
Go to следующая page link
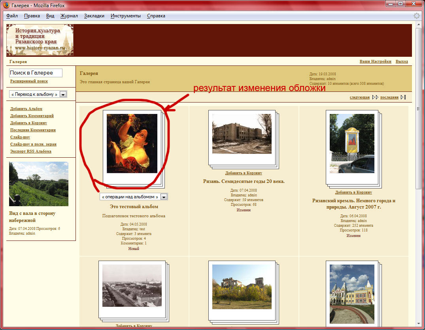click(x=360, y=97)
